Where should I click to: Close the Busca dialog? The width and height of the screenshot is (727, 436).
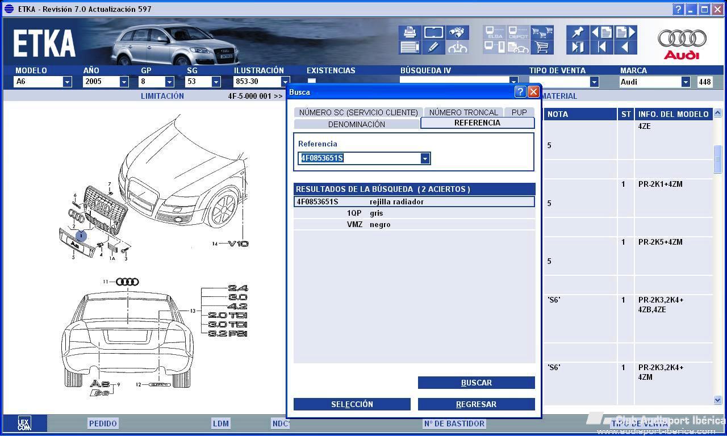(533, 91)
